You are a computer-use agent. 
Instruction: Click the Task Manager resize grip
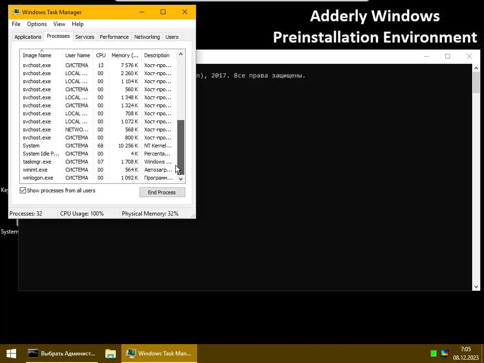193,216
